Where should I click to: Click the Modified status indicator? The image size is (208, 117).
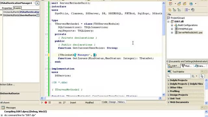(89, 103)
